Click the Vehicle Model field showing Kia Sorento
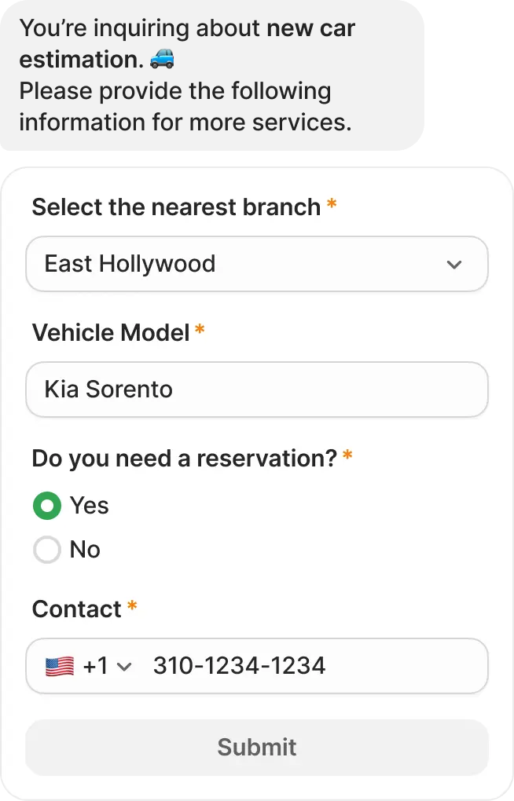Screen dimensions: 514x801 click(x=257, y=390)
